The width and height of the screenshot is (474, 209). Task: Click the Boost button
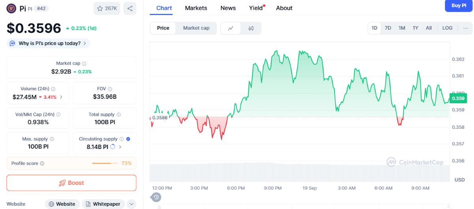coord(71,183)
